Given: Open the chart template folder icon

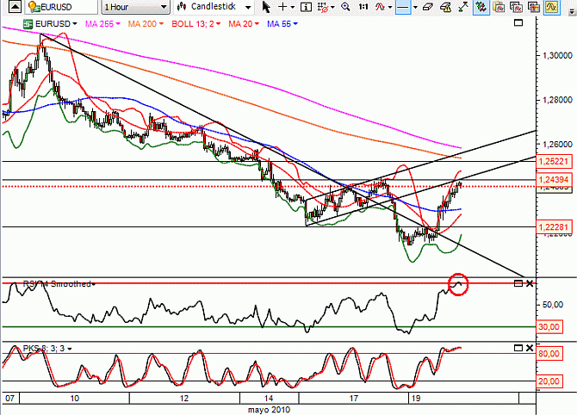Looking at the screenshot, I should (x=499, y=7).
